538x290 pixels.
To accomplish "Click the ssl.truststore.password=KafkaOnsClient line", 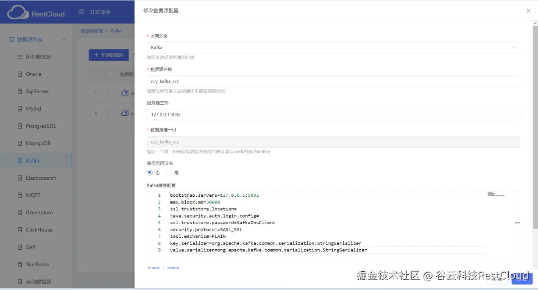I will click(x=223, y=223).
